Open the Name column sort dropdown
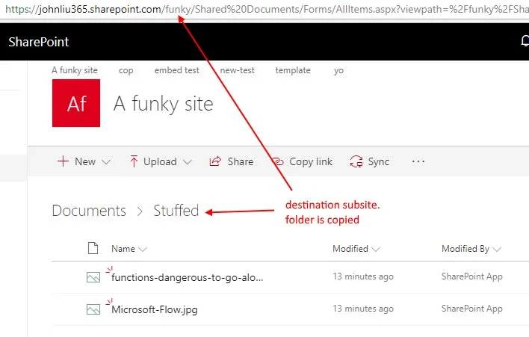 (143, 250)
